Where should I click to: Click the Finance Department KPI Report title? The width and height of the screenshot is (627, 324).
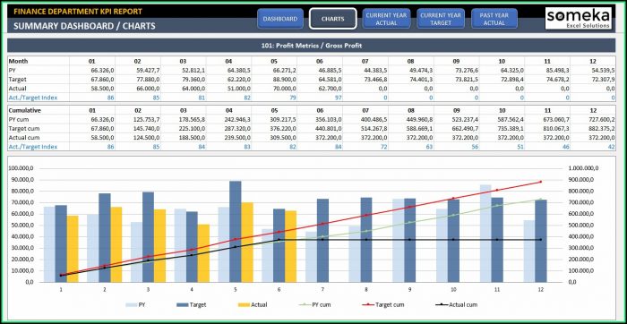(x=78, y=11)
